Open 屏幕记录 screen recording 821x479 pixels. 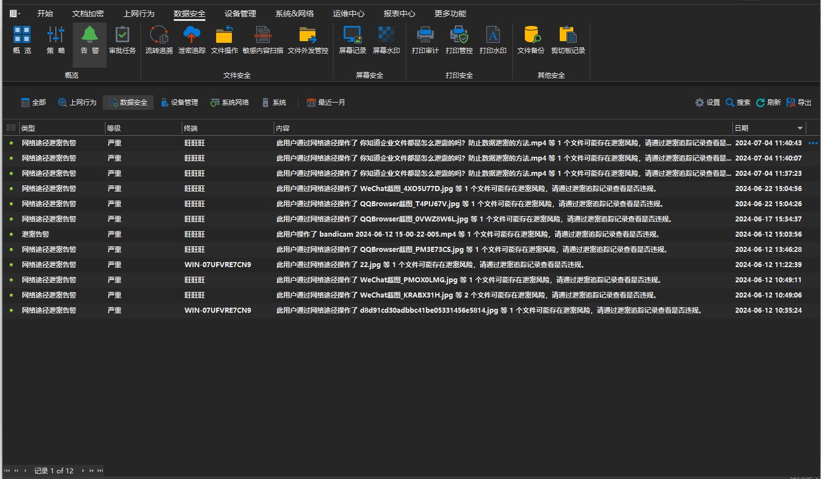[x=353, y=40]
